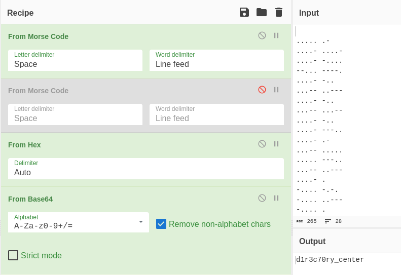This screenshot has width=401, height=275.
Task: Pause at the second From Morse Code step
Action: (276, 90)
